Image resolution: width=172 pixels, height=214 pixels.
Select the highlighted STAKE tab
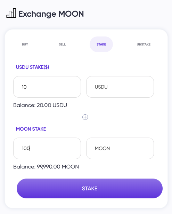click(101, 44)
